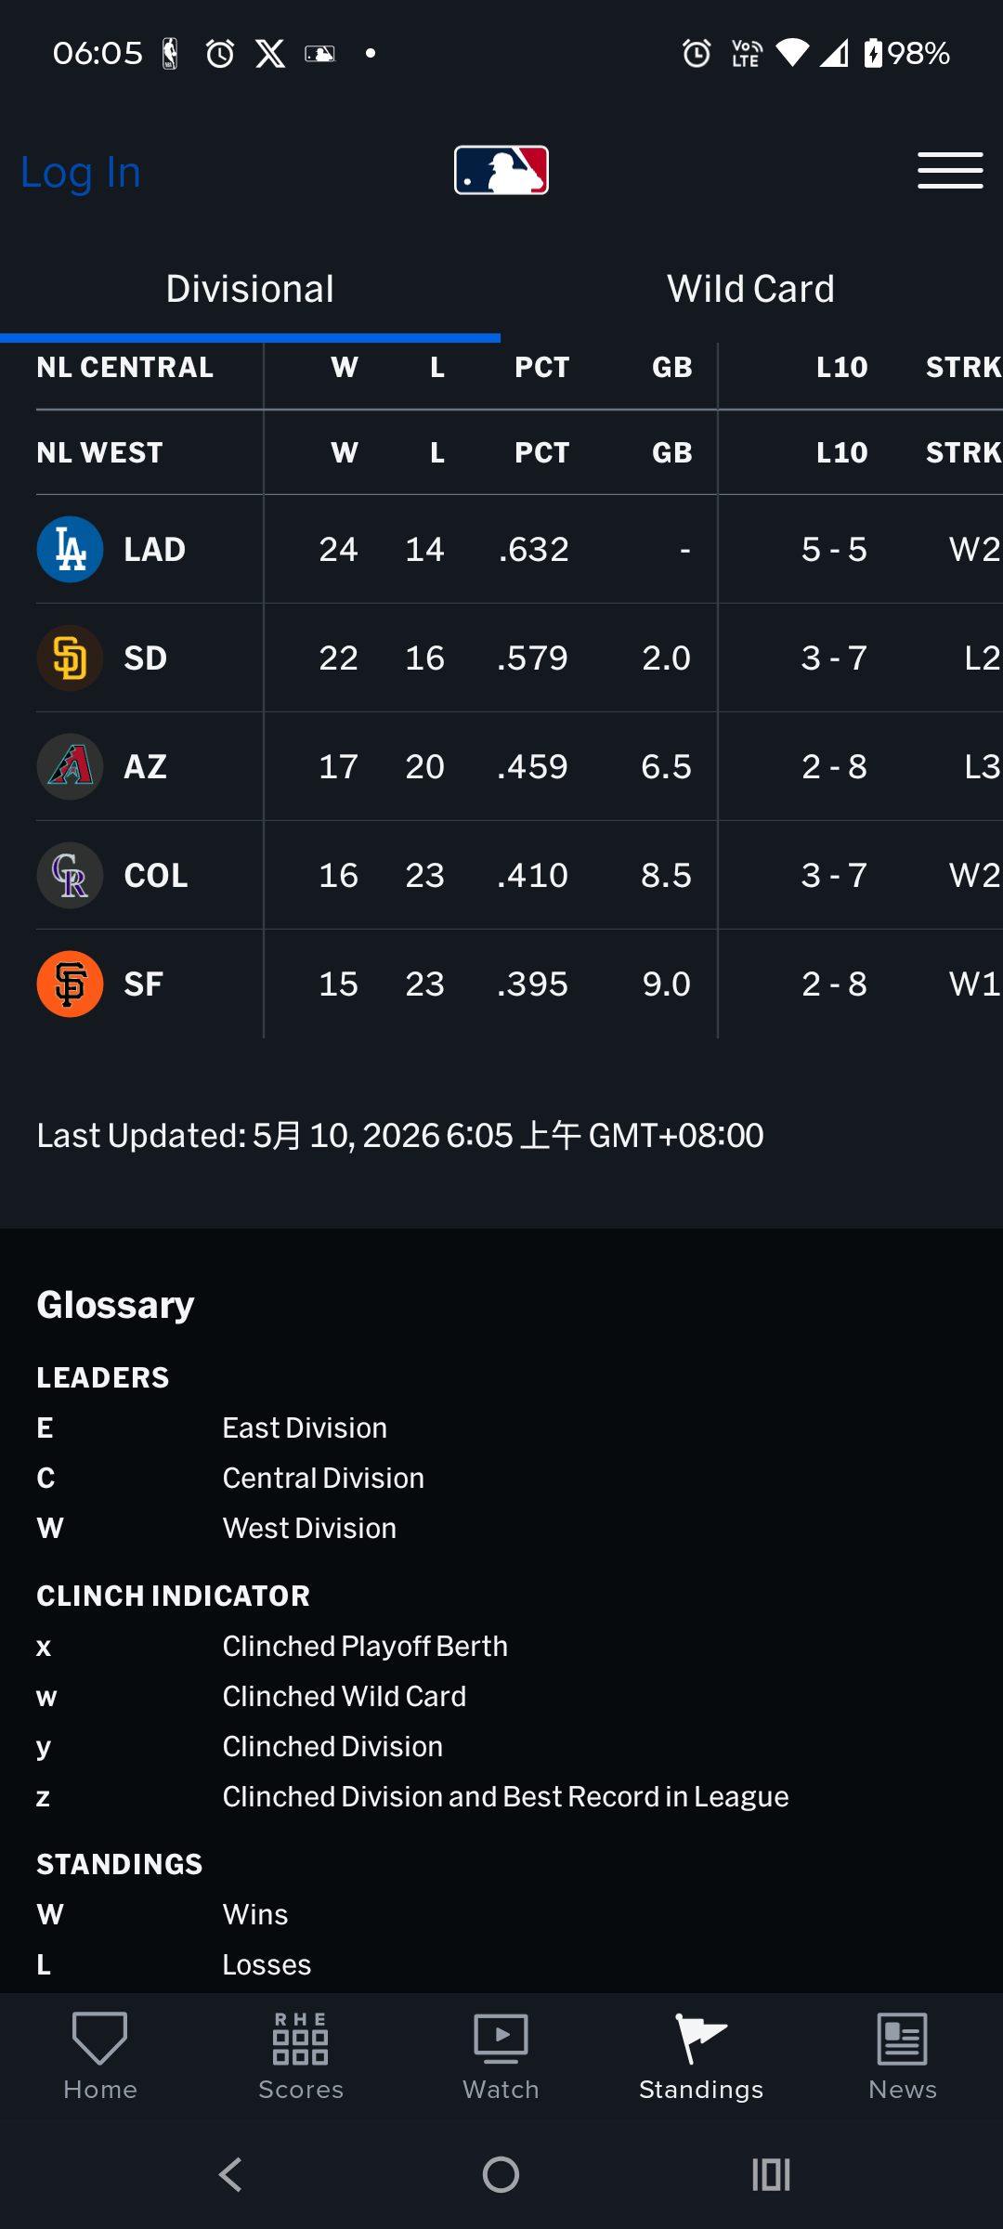Open the Watch tab

coord(501,2056)
